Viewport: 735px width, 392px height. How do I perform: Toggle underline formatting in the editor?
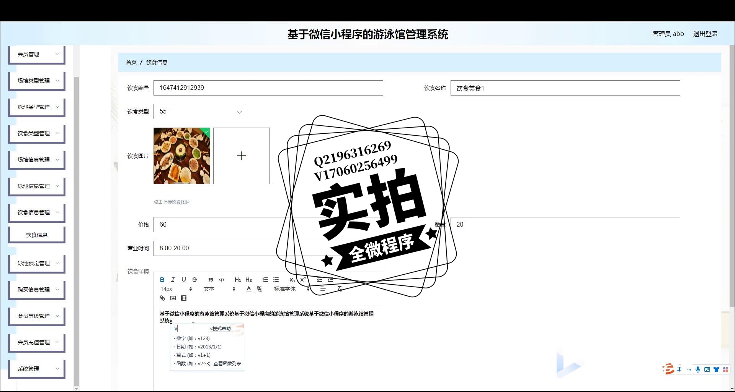pos(183,280)
